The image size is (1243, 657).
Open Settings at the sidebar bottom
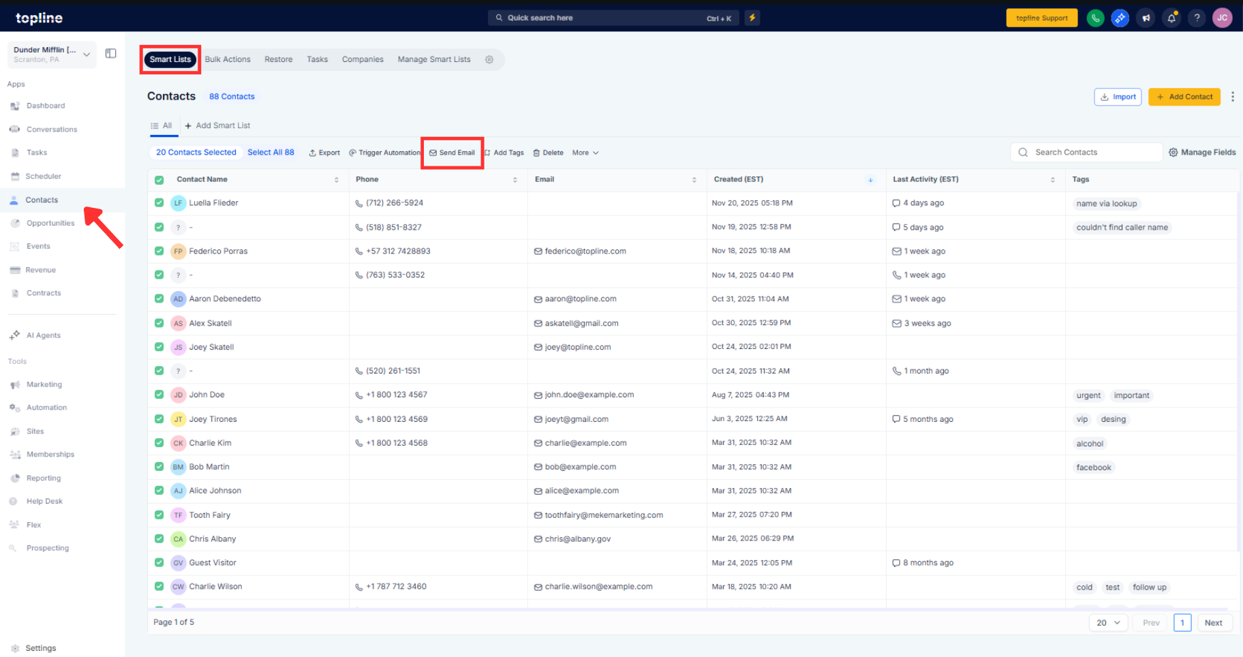[41, 648]
